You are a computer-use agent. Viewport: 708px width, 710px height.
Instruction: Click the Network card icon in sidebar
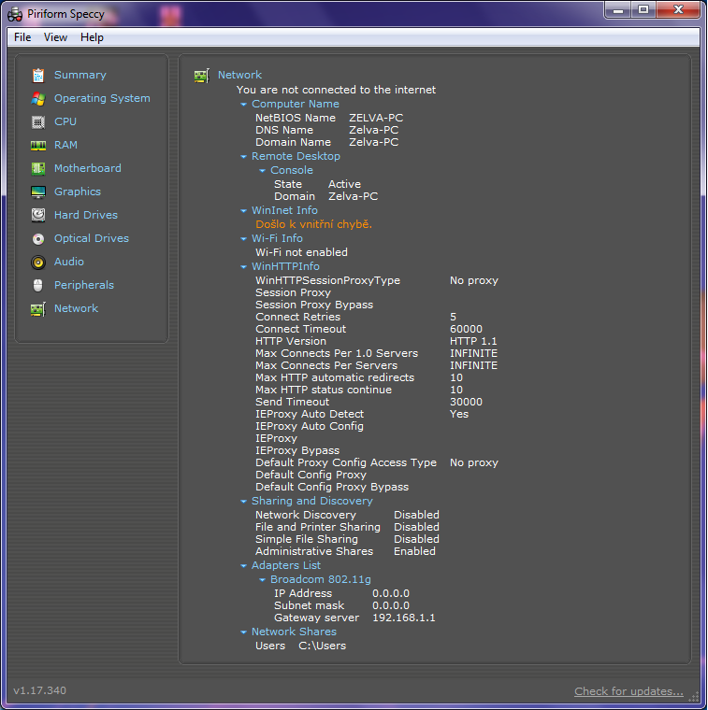[x=38, y=309]
